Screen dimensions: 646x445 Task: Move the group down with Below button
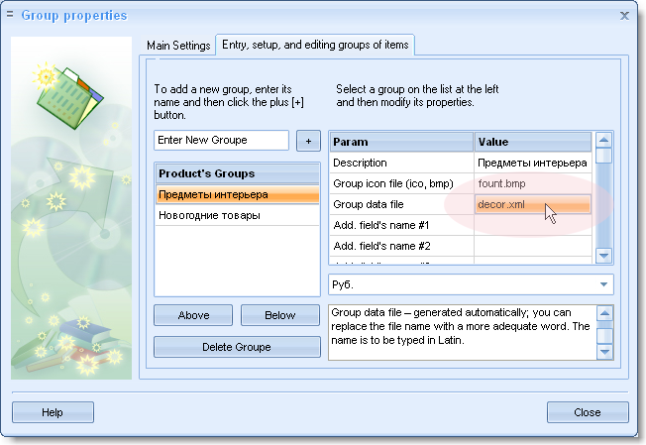(280, 315)
